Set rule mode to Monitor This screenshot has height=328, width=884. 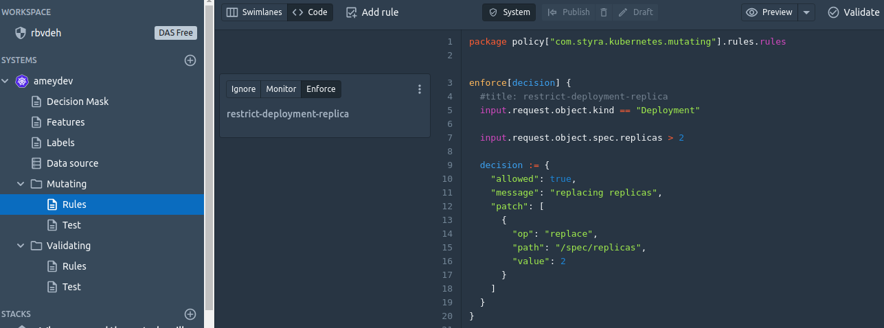281,89
